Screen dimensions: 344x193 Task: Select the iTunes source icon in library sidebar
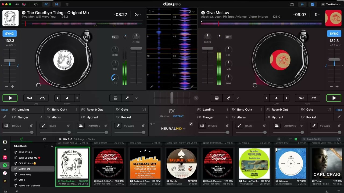[5, 173]
